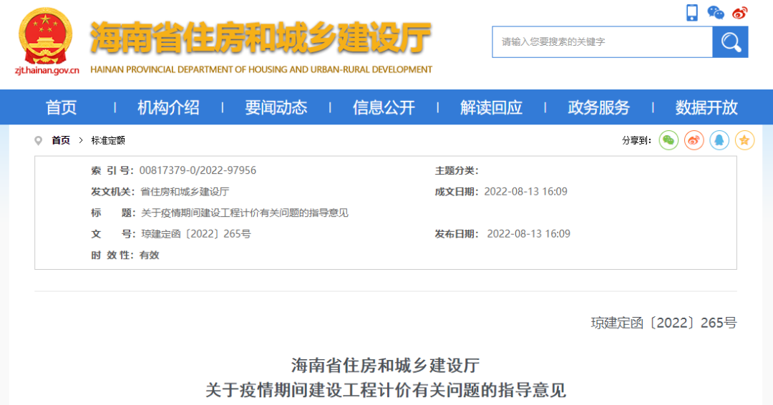
Task: Open the 机构介绍 navigation menu item
Action: 168,107
